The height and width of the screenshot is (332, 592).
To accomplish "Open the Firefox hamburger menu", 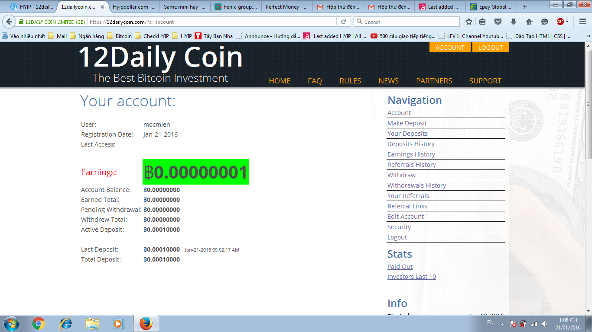I will [x=582, y=22].
